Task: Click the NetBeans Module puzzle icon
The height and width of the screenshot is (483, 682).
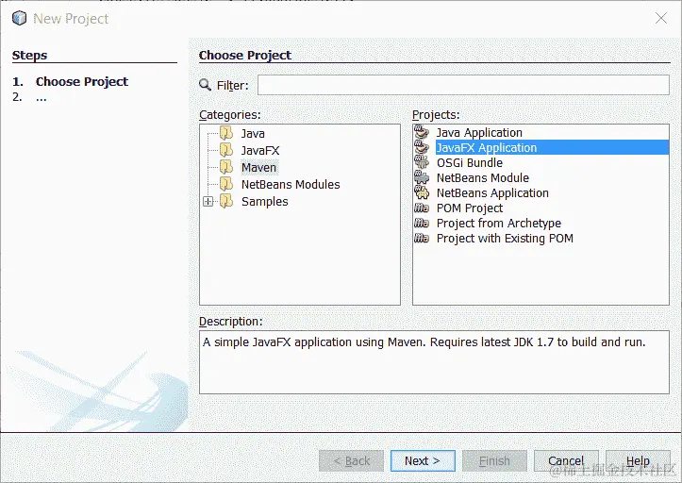Action: 422,177
